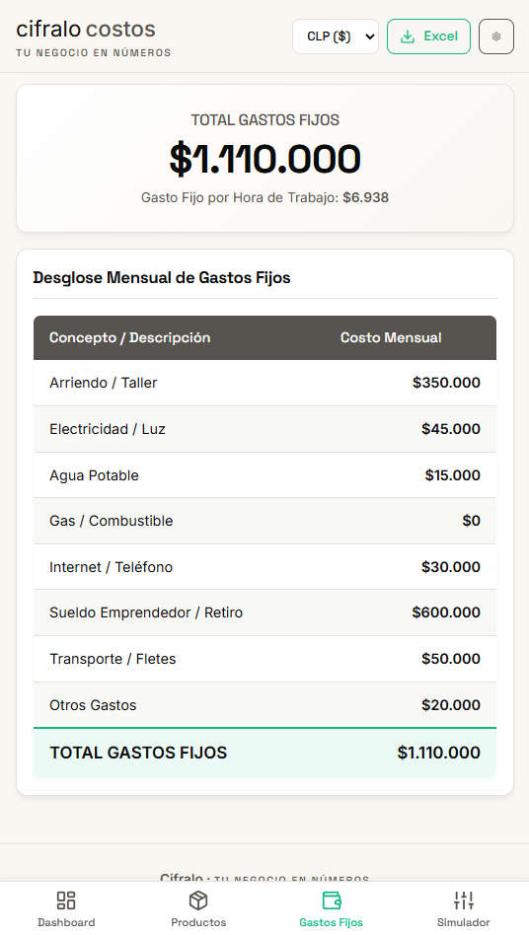
Task: Click the Dashboard grid icon
Action: click(x=65, y=899)
